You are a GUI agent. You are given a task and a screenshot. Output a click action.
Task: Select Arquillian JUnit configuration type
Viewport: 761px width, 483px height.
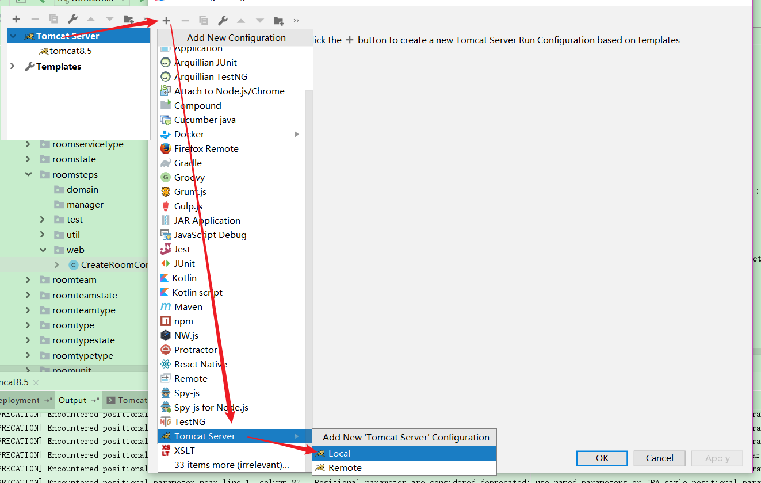coord(231,62)
